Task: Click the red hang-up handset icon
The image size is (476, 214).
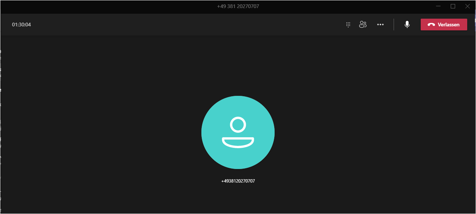Action: (x=431, y=25)
